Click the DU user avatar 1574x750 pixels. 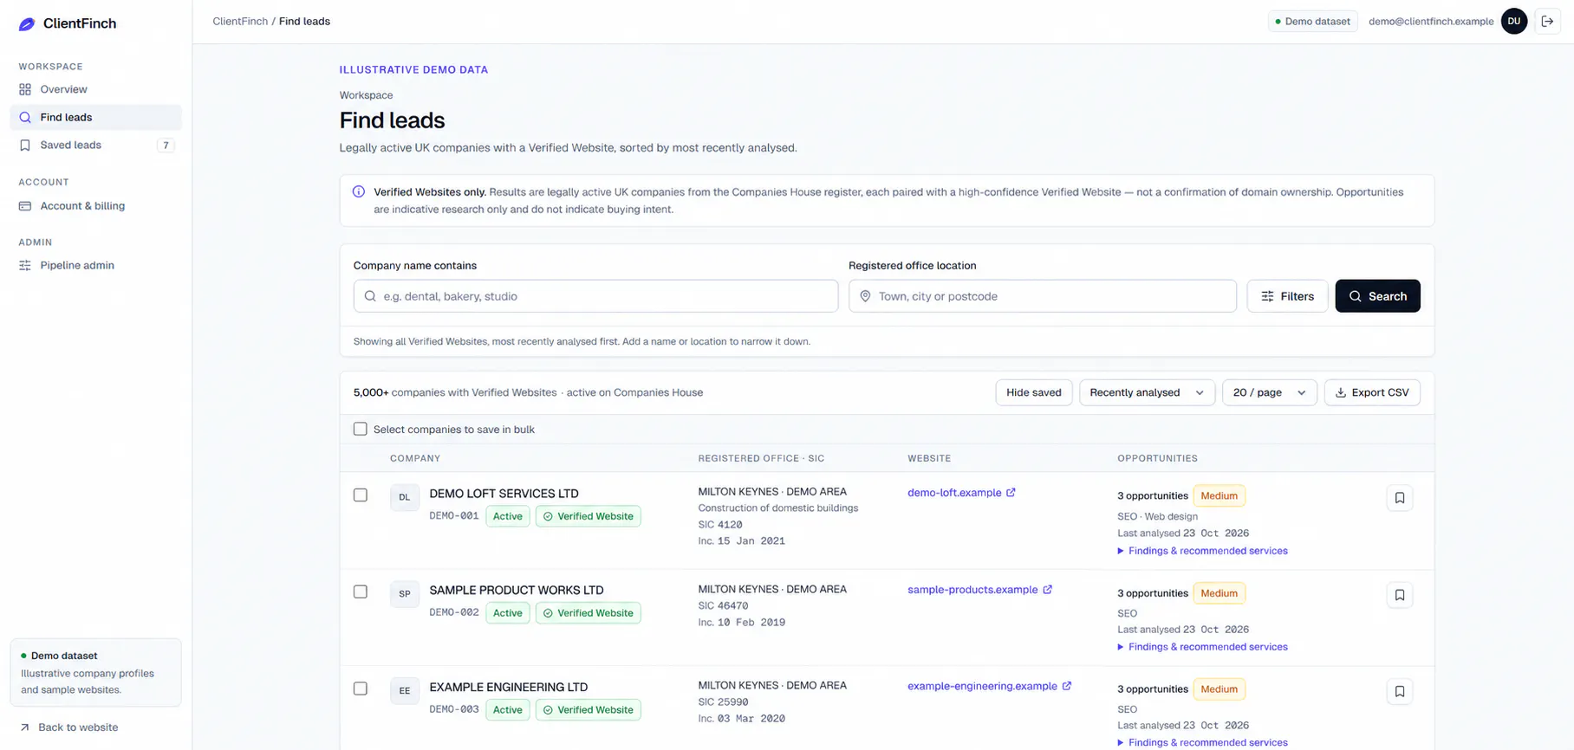1514,22
